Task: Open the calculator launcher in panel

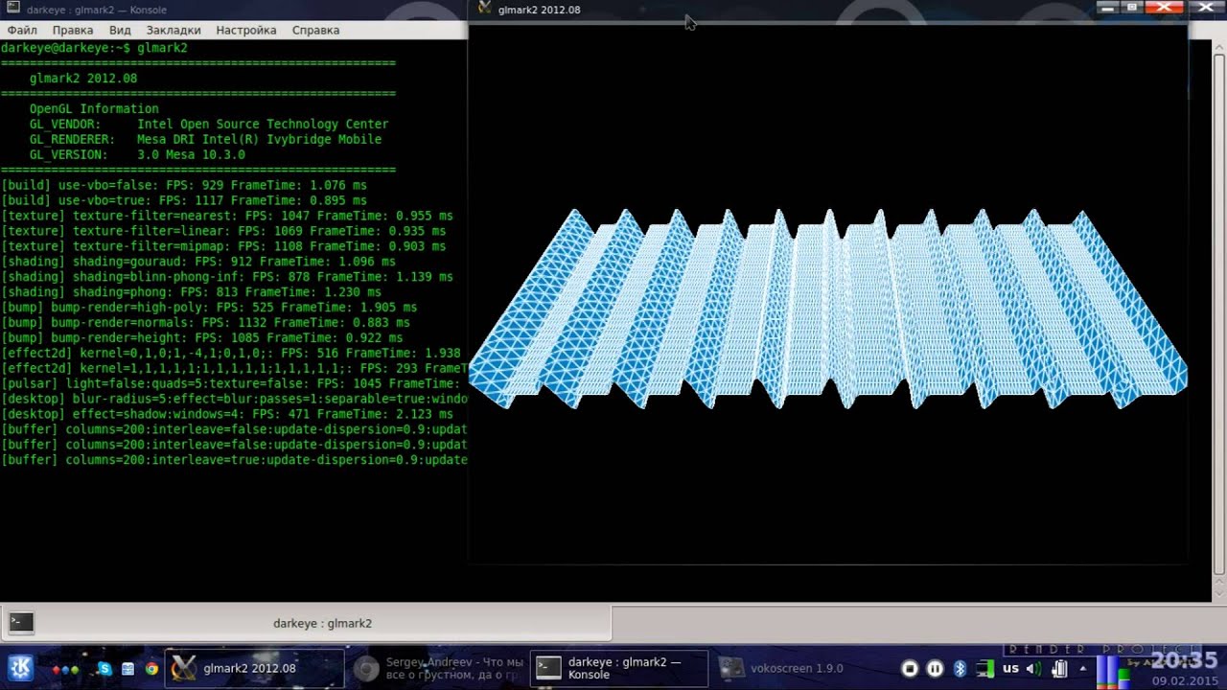Action: coord(127,669)
